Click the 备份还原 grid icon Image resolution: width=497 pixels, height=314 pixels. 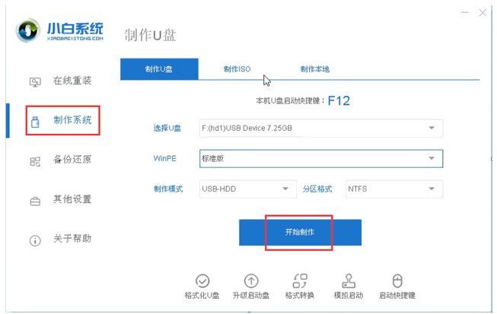(x=35, y=161)
